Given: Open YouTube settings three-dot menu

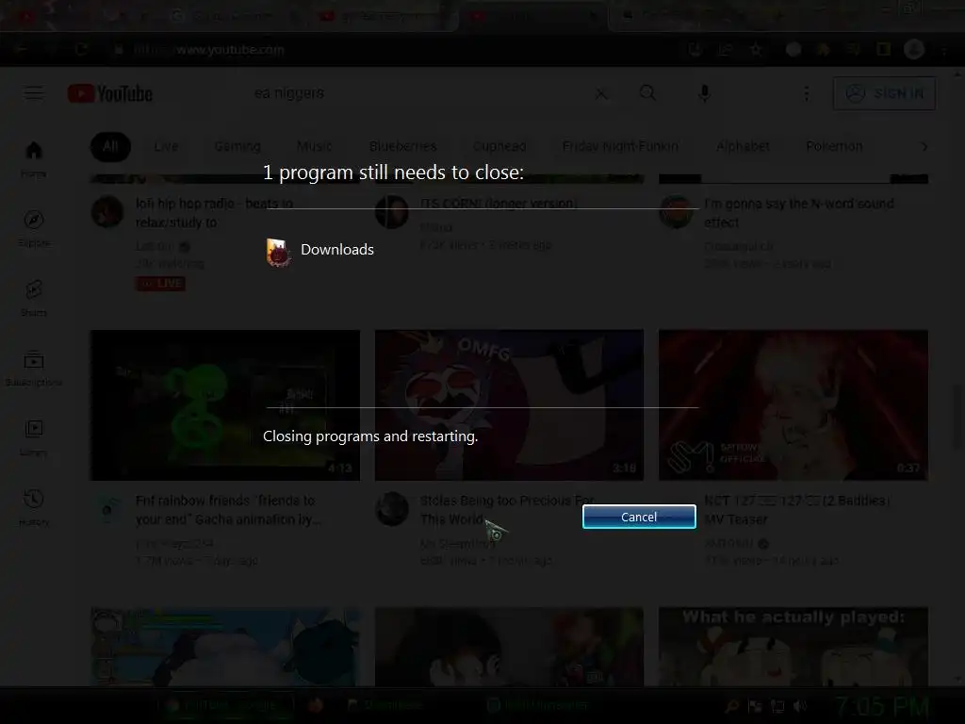Looking at the screenshot, I should pos(807,93).
